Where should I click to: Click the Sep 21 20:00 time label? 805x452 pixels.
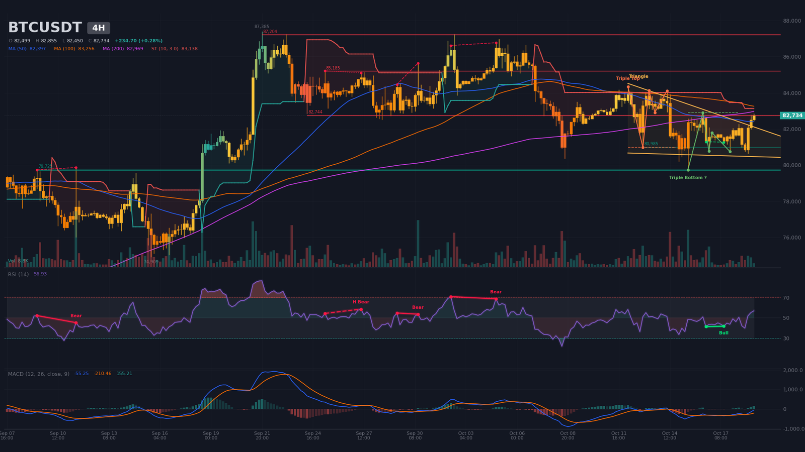pyautogui.click(x=262, y=435)
